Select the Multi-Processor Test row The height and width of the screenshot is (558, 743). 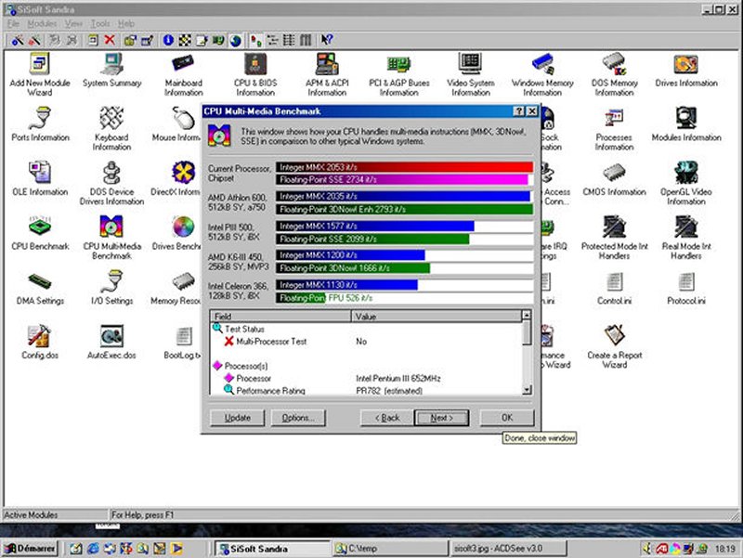(x=366, y=341)
